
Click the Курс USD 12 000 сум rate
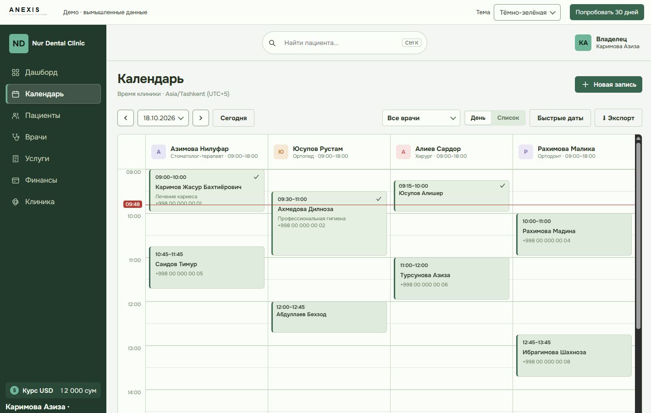tap(53, 391)
